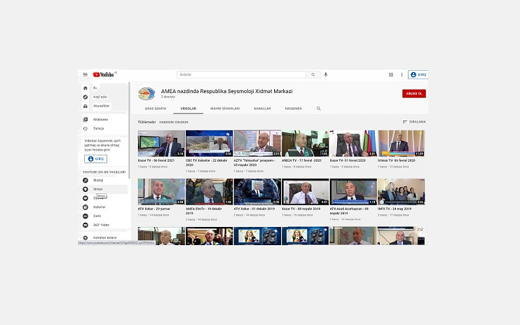The width and height of the screenshot is (520, 325).
Task: Open the Haqqında tab
Action: [293, 109]
